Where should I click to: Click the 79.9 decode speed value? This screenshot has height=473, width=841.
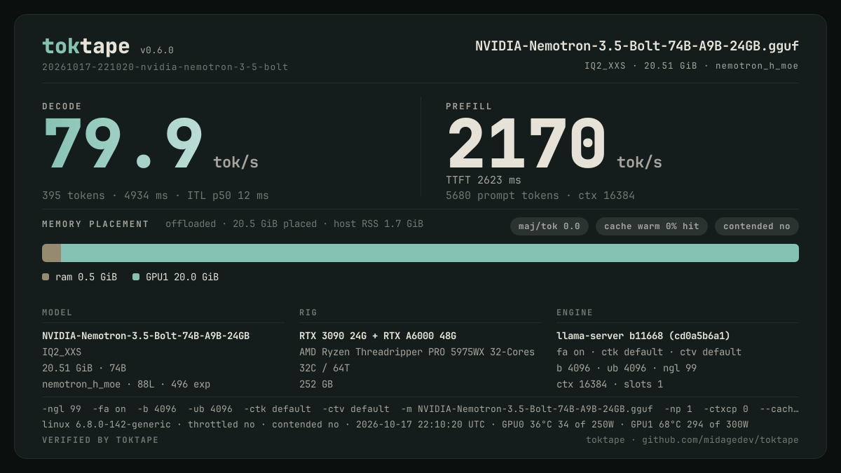pos(123,145)
